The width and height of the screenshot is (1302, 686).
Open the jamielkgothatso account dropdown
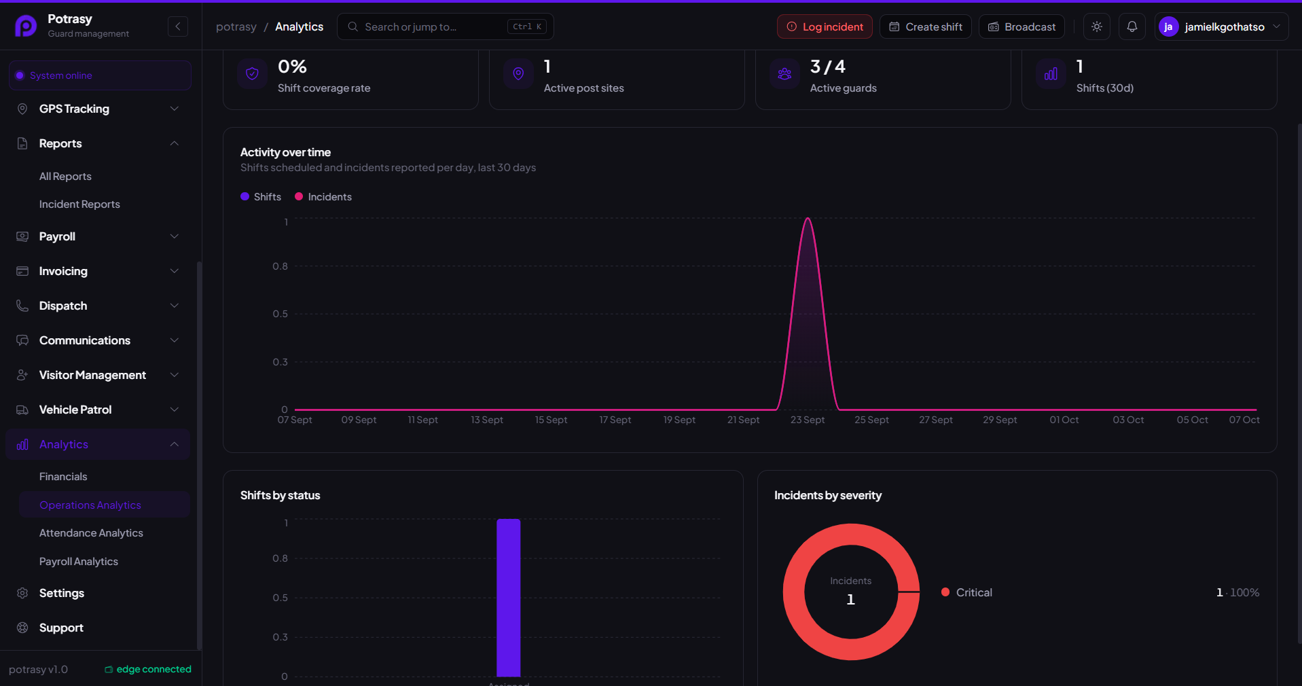[x=1221, y=26]
